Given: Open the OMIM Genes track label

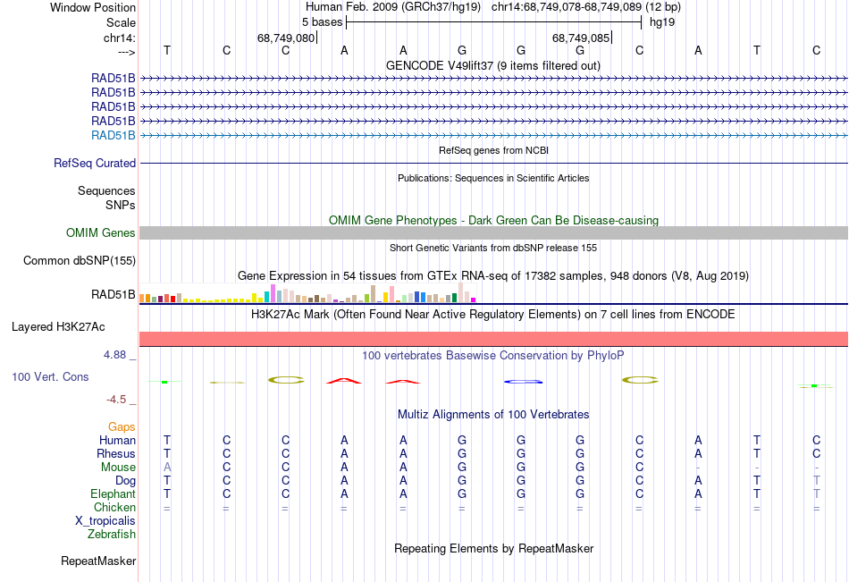Looking at the screenshot, I should pyautogui.click(x=101, y=233).
